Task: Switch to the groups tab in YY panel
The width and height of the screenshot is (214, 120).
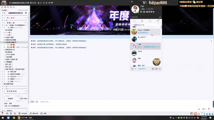Action: (x=150, y=21)
